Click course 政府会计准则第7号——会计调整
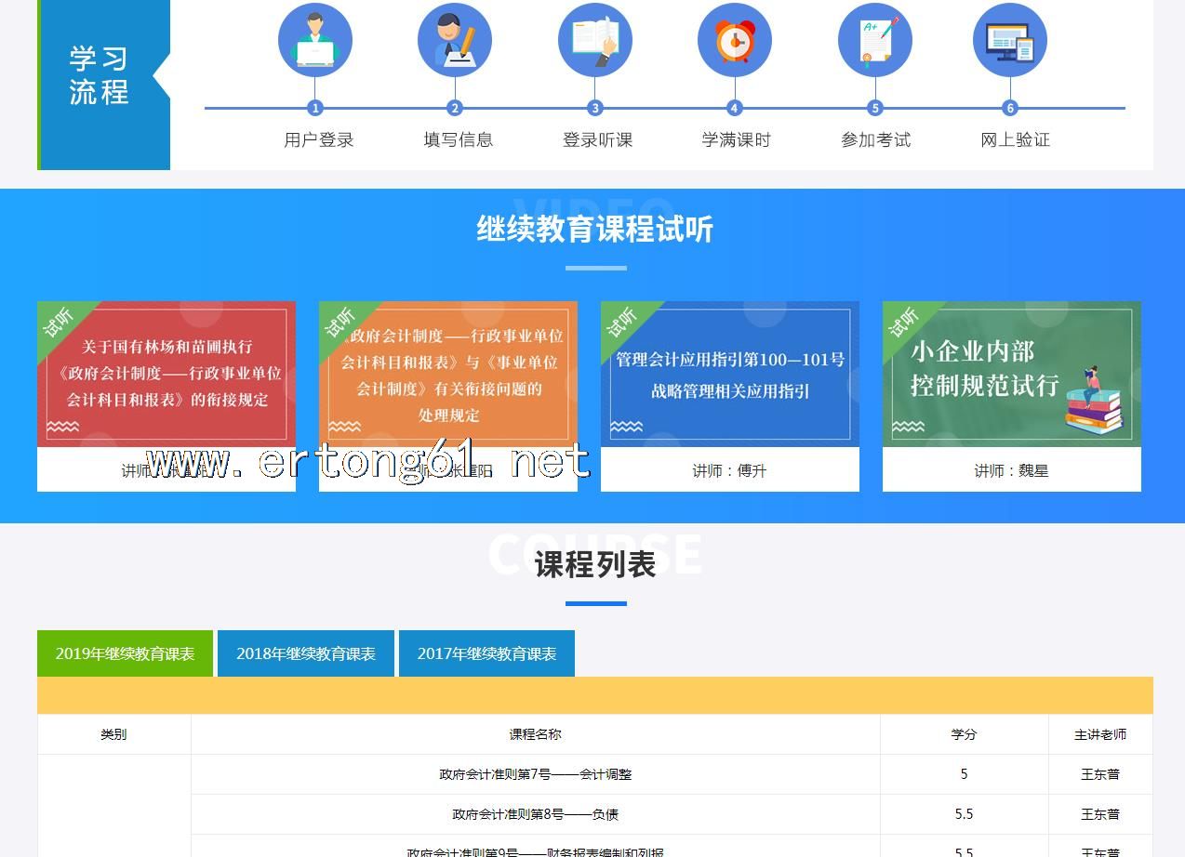This screenshot has width=1185, height=857. (535, 774)
